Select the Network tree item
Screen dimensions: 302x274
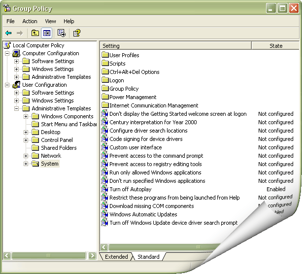pyautogui.click(x=51, y=156)
